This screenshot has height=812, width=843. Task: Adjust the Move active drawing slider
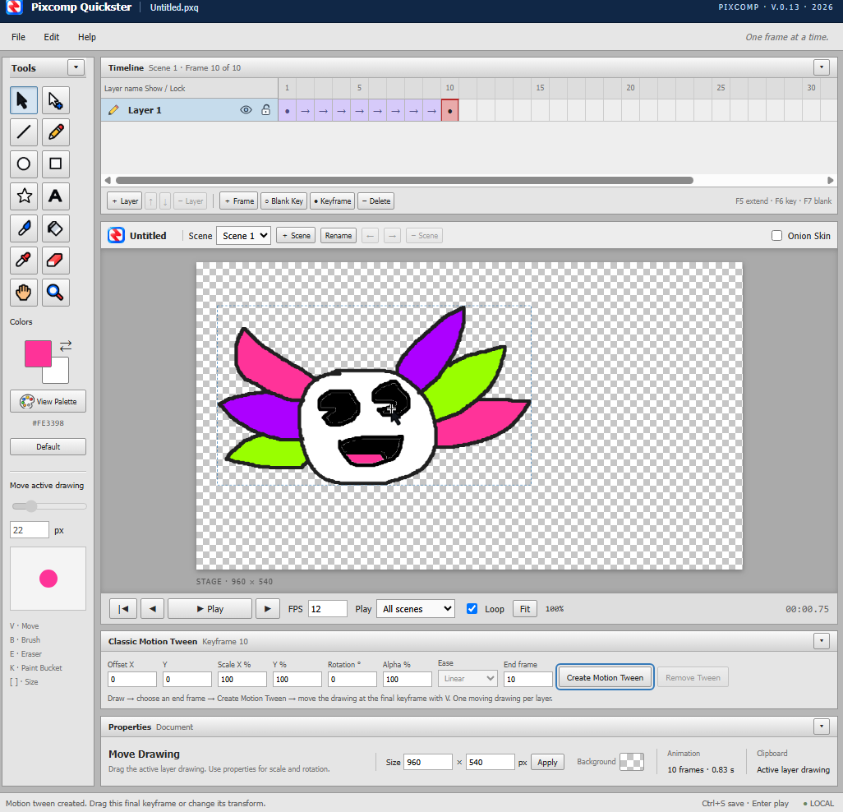click(x=48, y=506)
